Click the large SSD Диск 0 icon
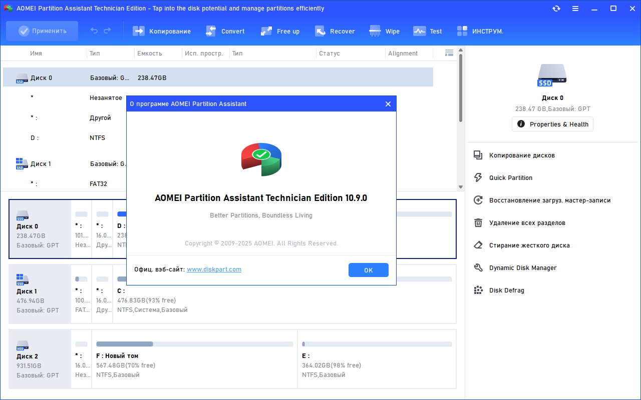Image resolution: width=641 pixels, height=400 pixels. click(552, 75)
